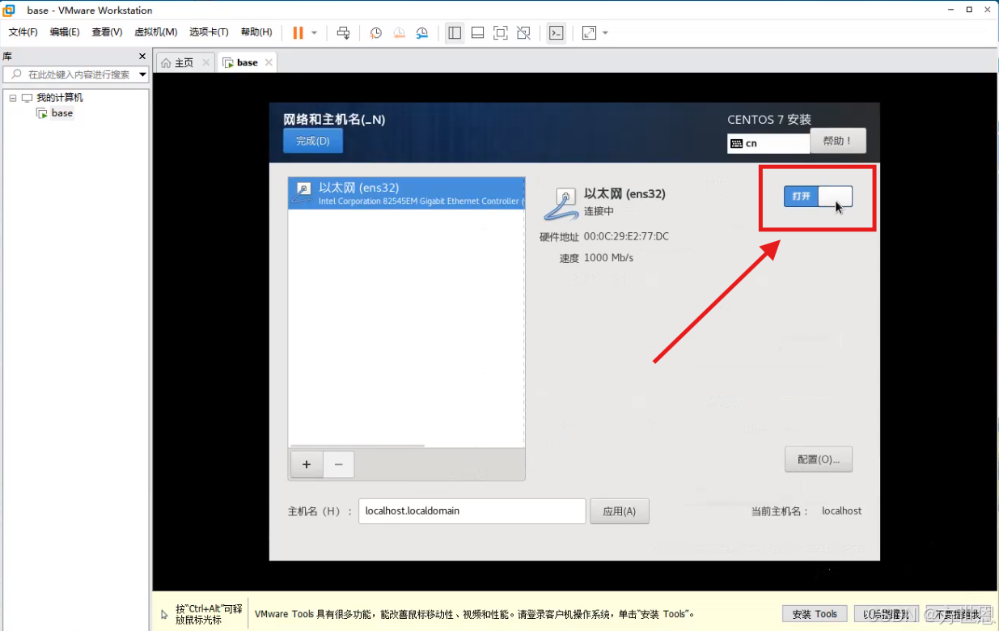The width and height of the screenshot is (999, 631).
Task: Click Send Ctrl+Alt+Del toolbar icon
Action: (x=343, y=32)
